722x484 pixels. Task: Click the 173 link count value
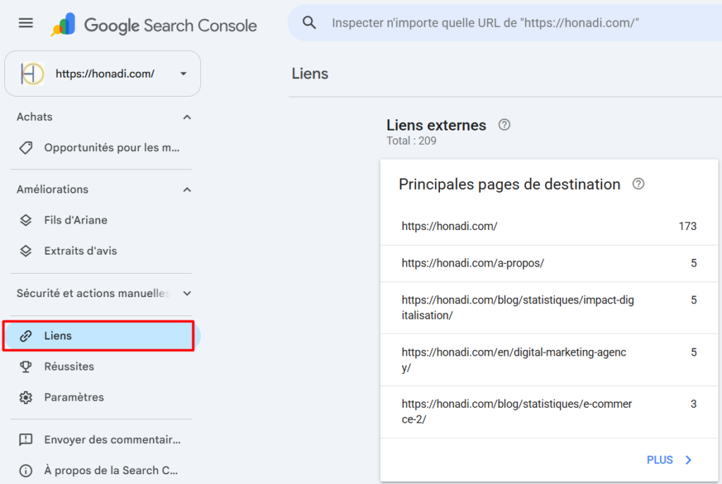(687, 226)
